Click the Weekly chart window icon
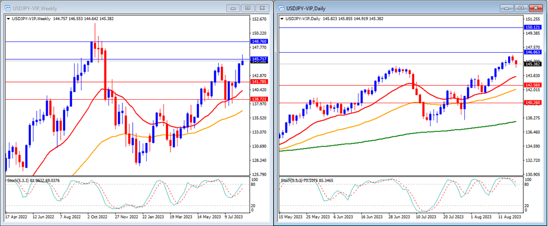This screenshot has width=548, height=226. [x=7, y=8]
